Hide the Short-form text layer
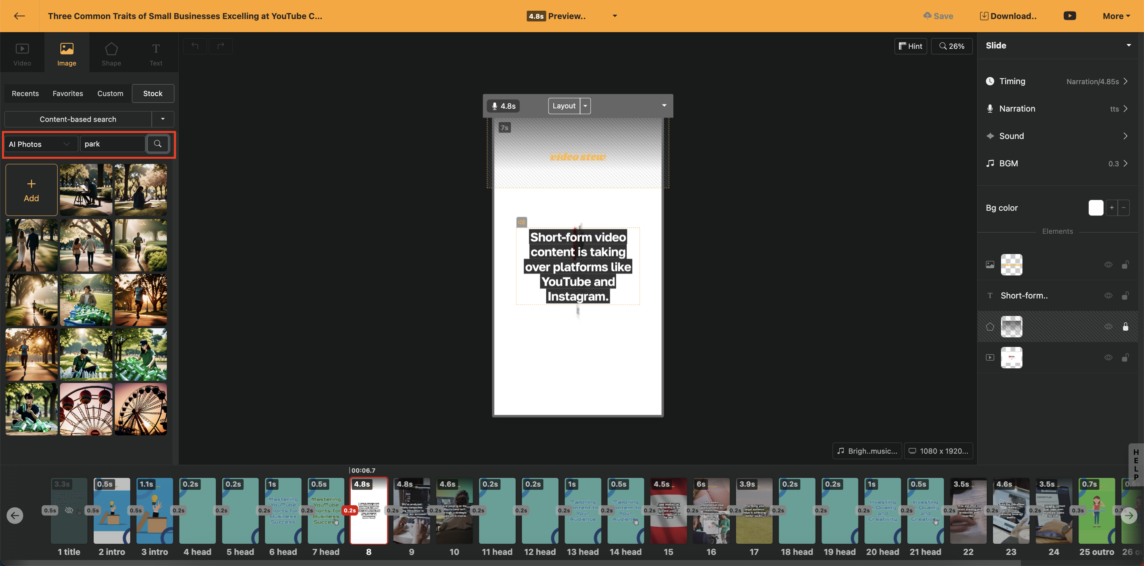Image resolution: width=1144 pixels, height=566 pixels. 1108,296
